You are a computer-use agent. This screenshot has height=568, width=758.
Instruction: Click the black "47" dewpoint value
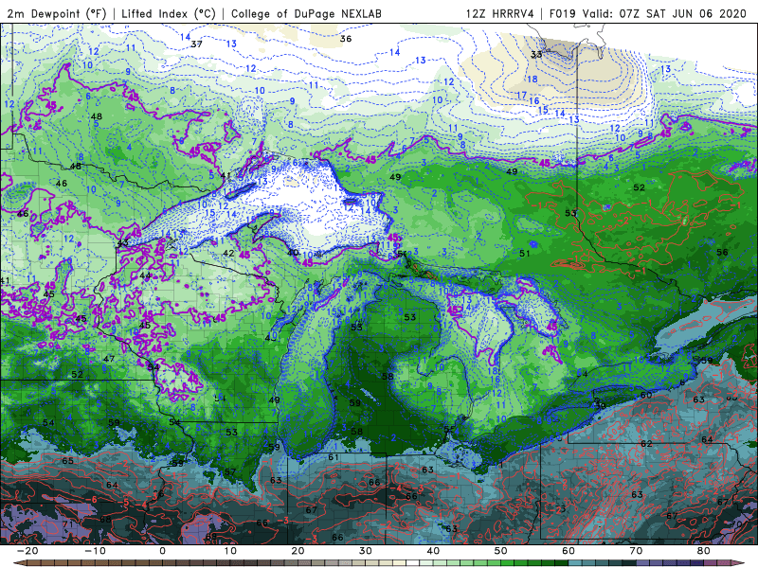(109, 359)
